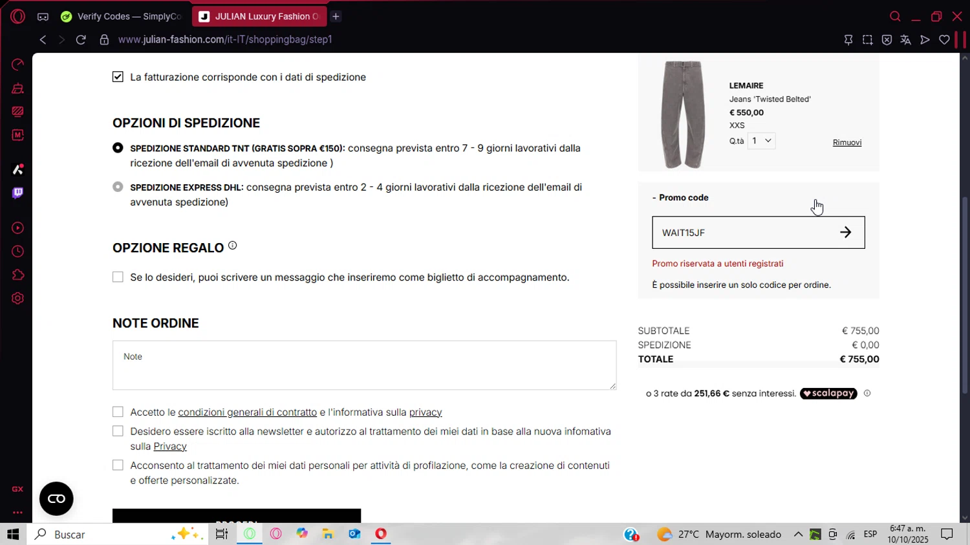Open the striped screen sidebar icon
Image resolution: width=970 pixels, height=545 pixels.
[17, 112]
